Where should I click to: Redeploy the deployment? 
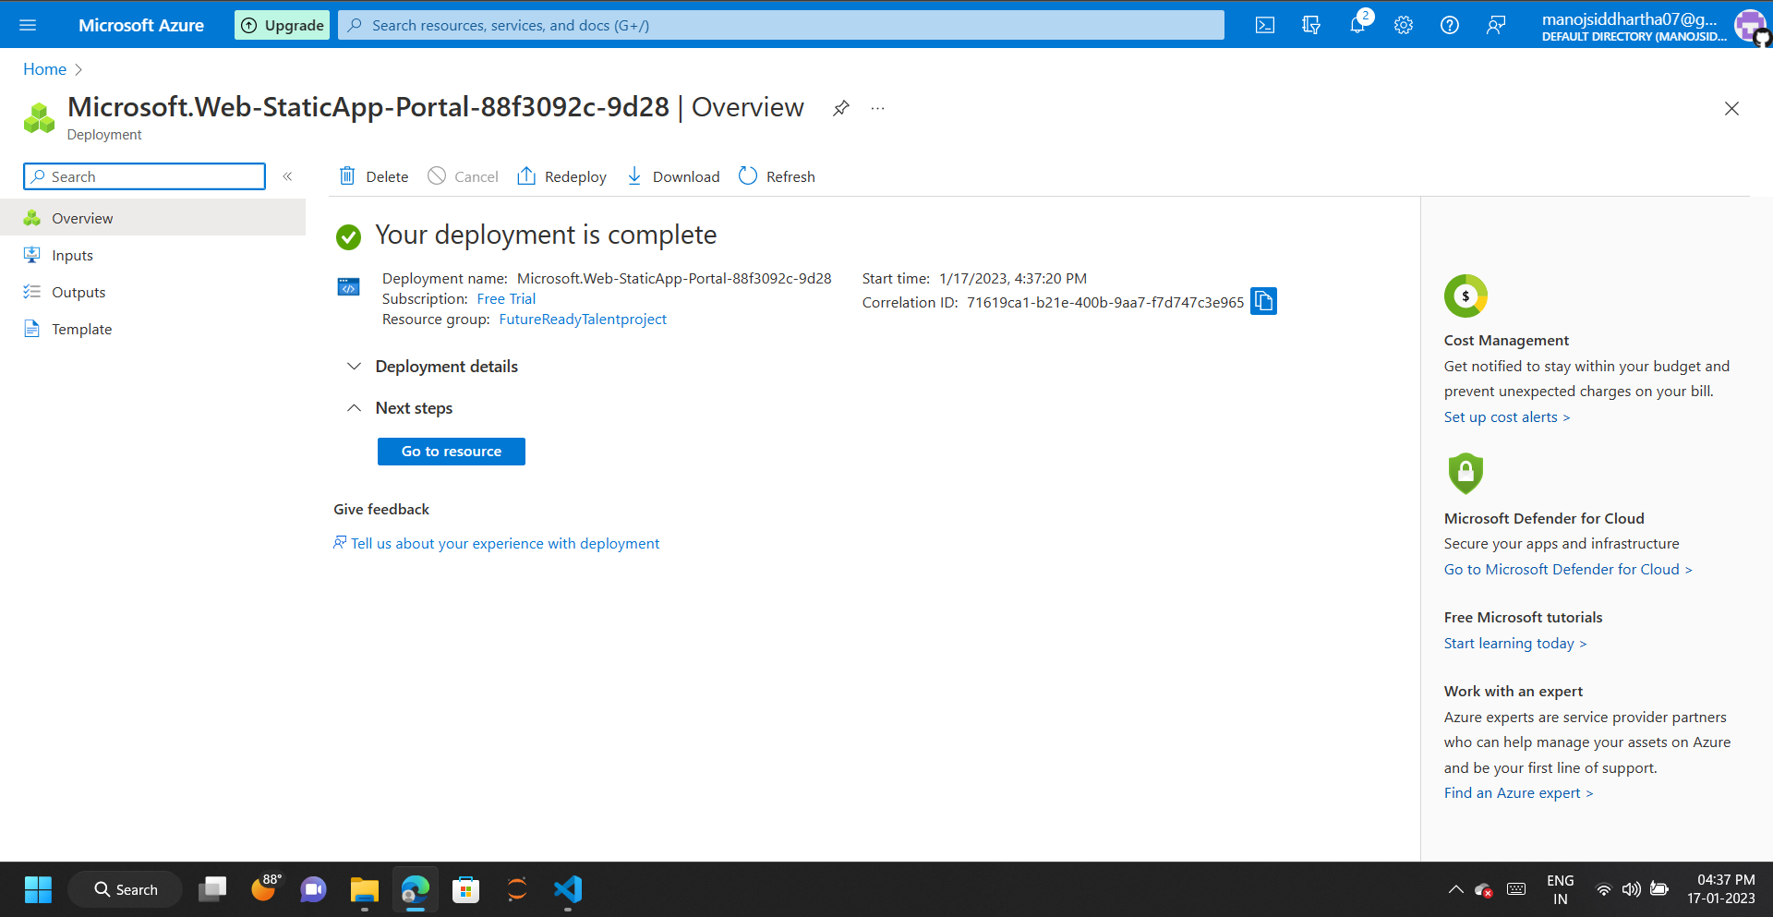(561, 176)
